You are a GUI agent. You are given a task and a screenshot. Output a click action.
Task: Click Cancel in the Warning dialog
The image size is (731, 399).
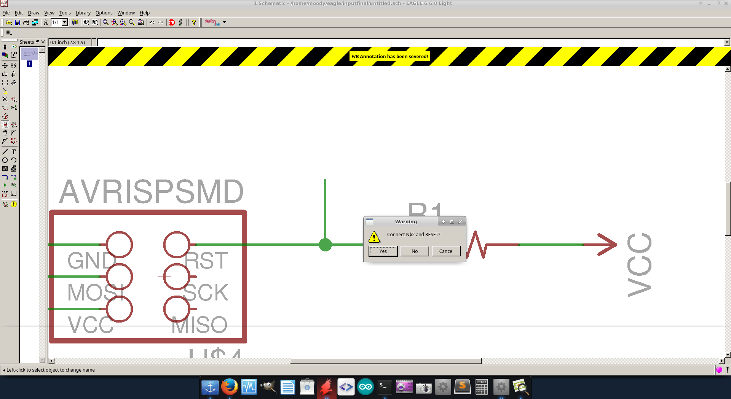point(446,251)
